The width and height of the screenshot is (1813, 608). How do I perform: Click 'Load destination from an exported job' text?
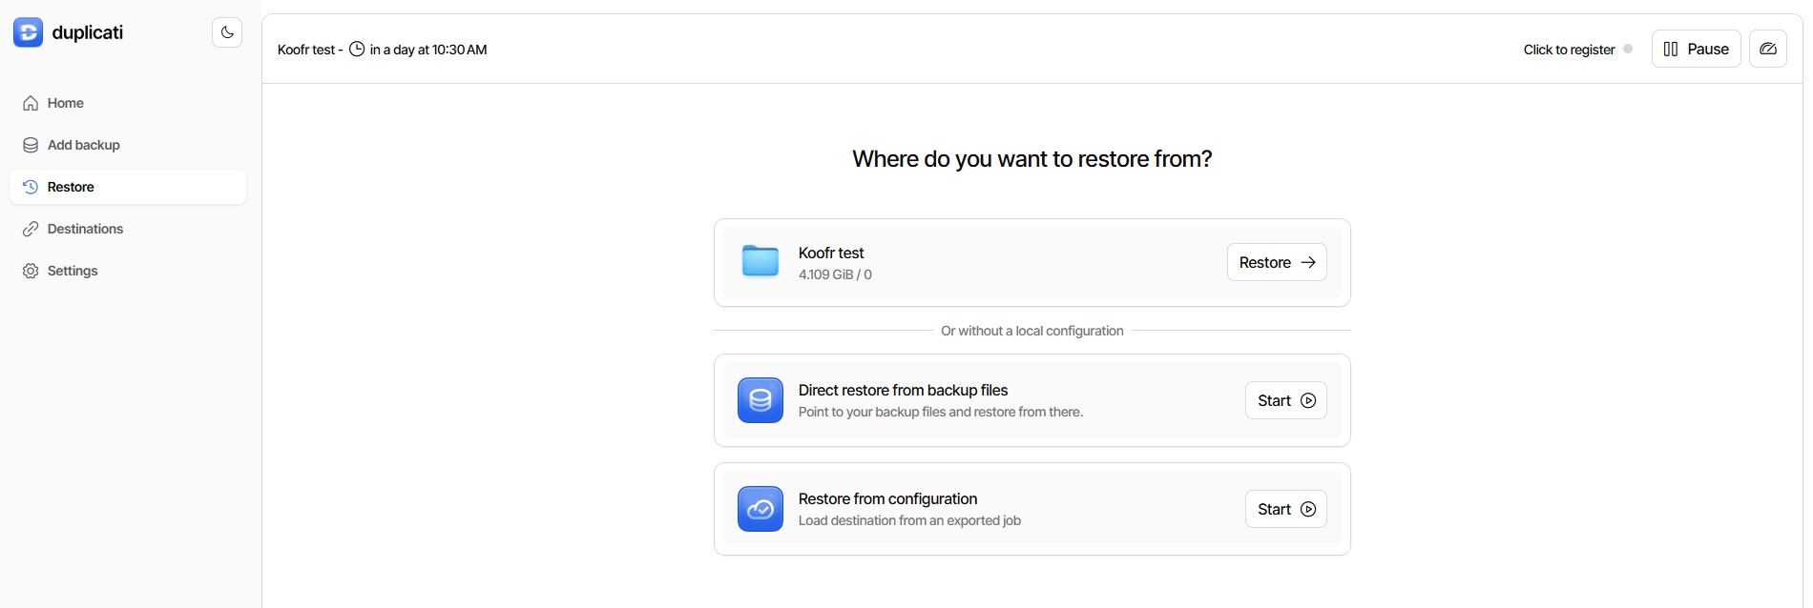point(909,520)
